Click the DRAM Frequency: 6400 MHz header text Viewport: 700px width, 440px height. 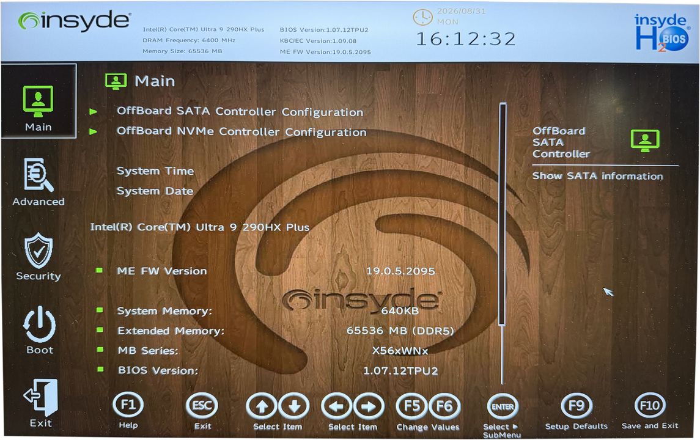point(189,40)
